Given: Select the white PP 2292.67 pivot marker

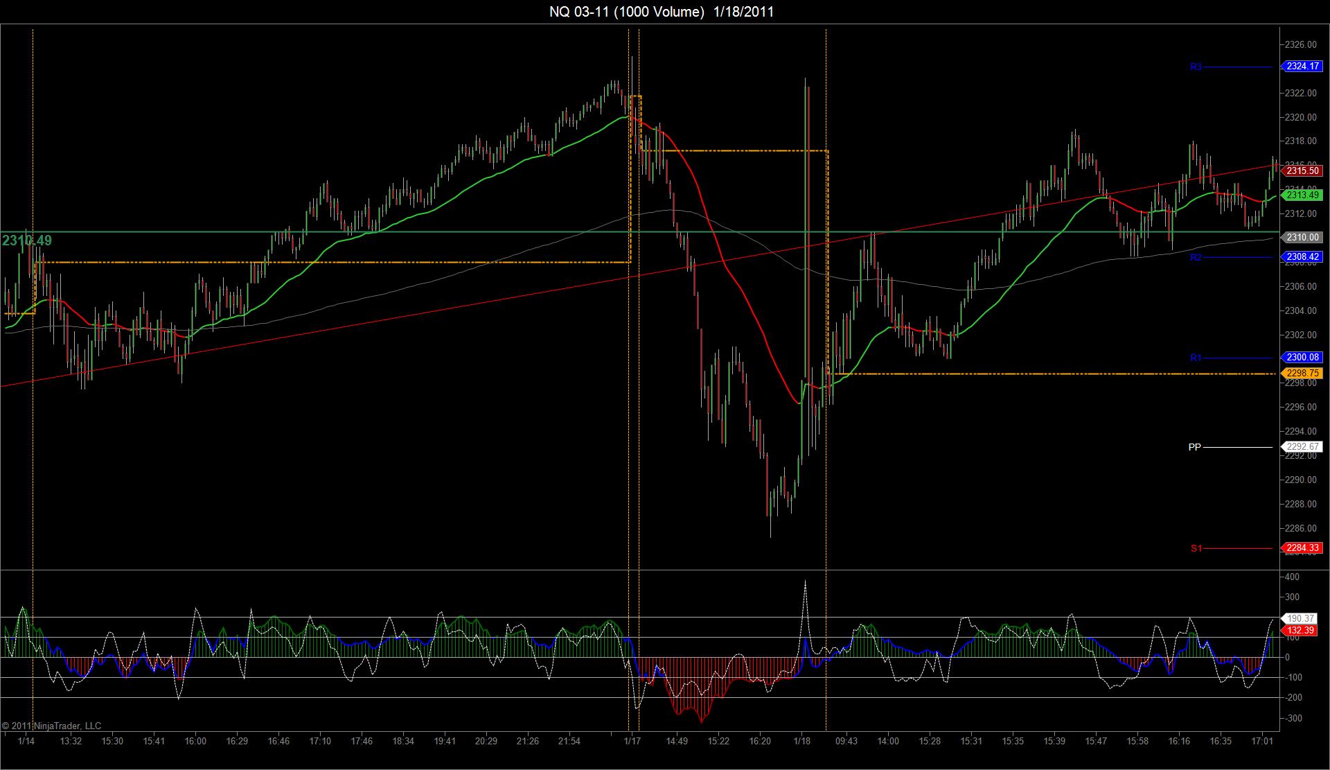Looking at the screenshot, I should [1303, 447].
